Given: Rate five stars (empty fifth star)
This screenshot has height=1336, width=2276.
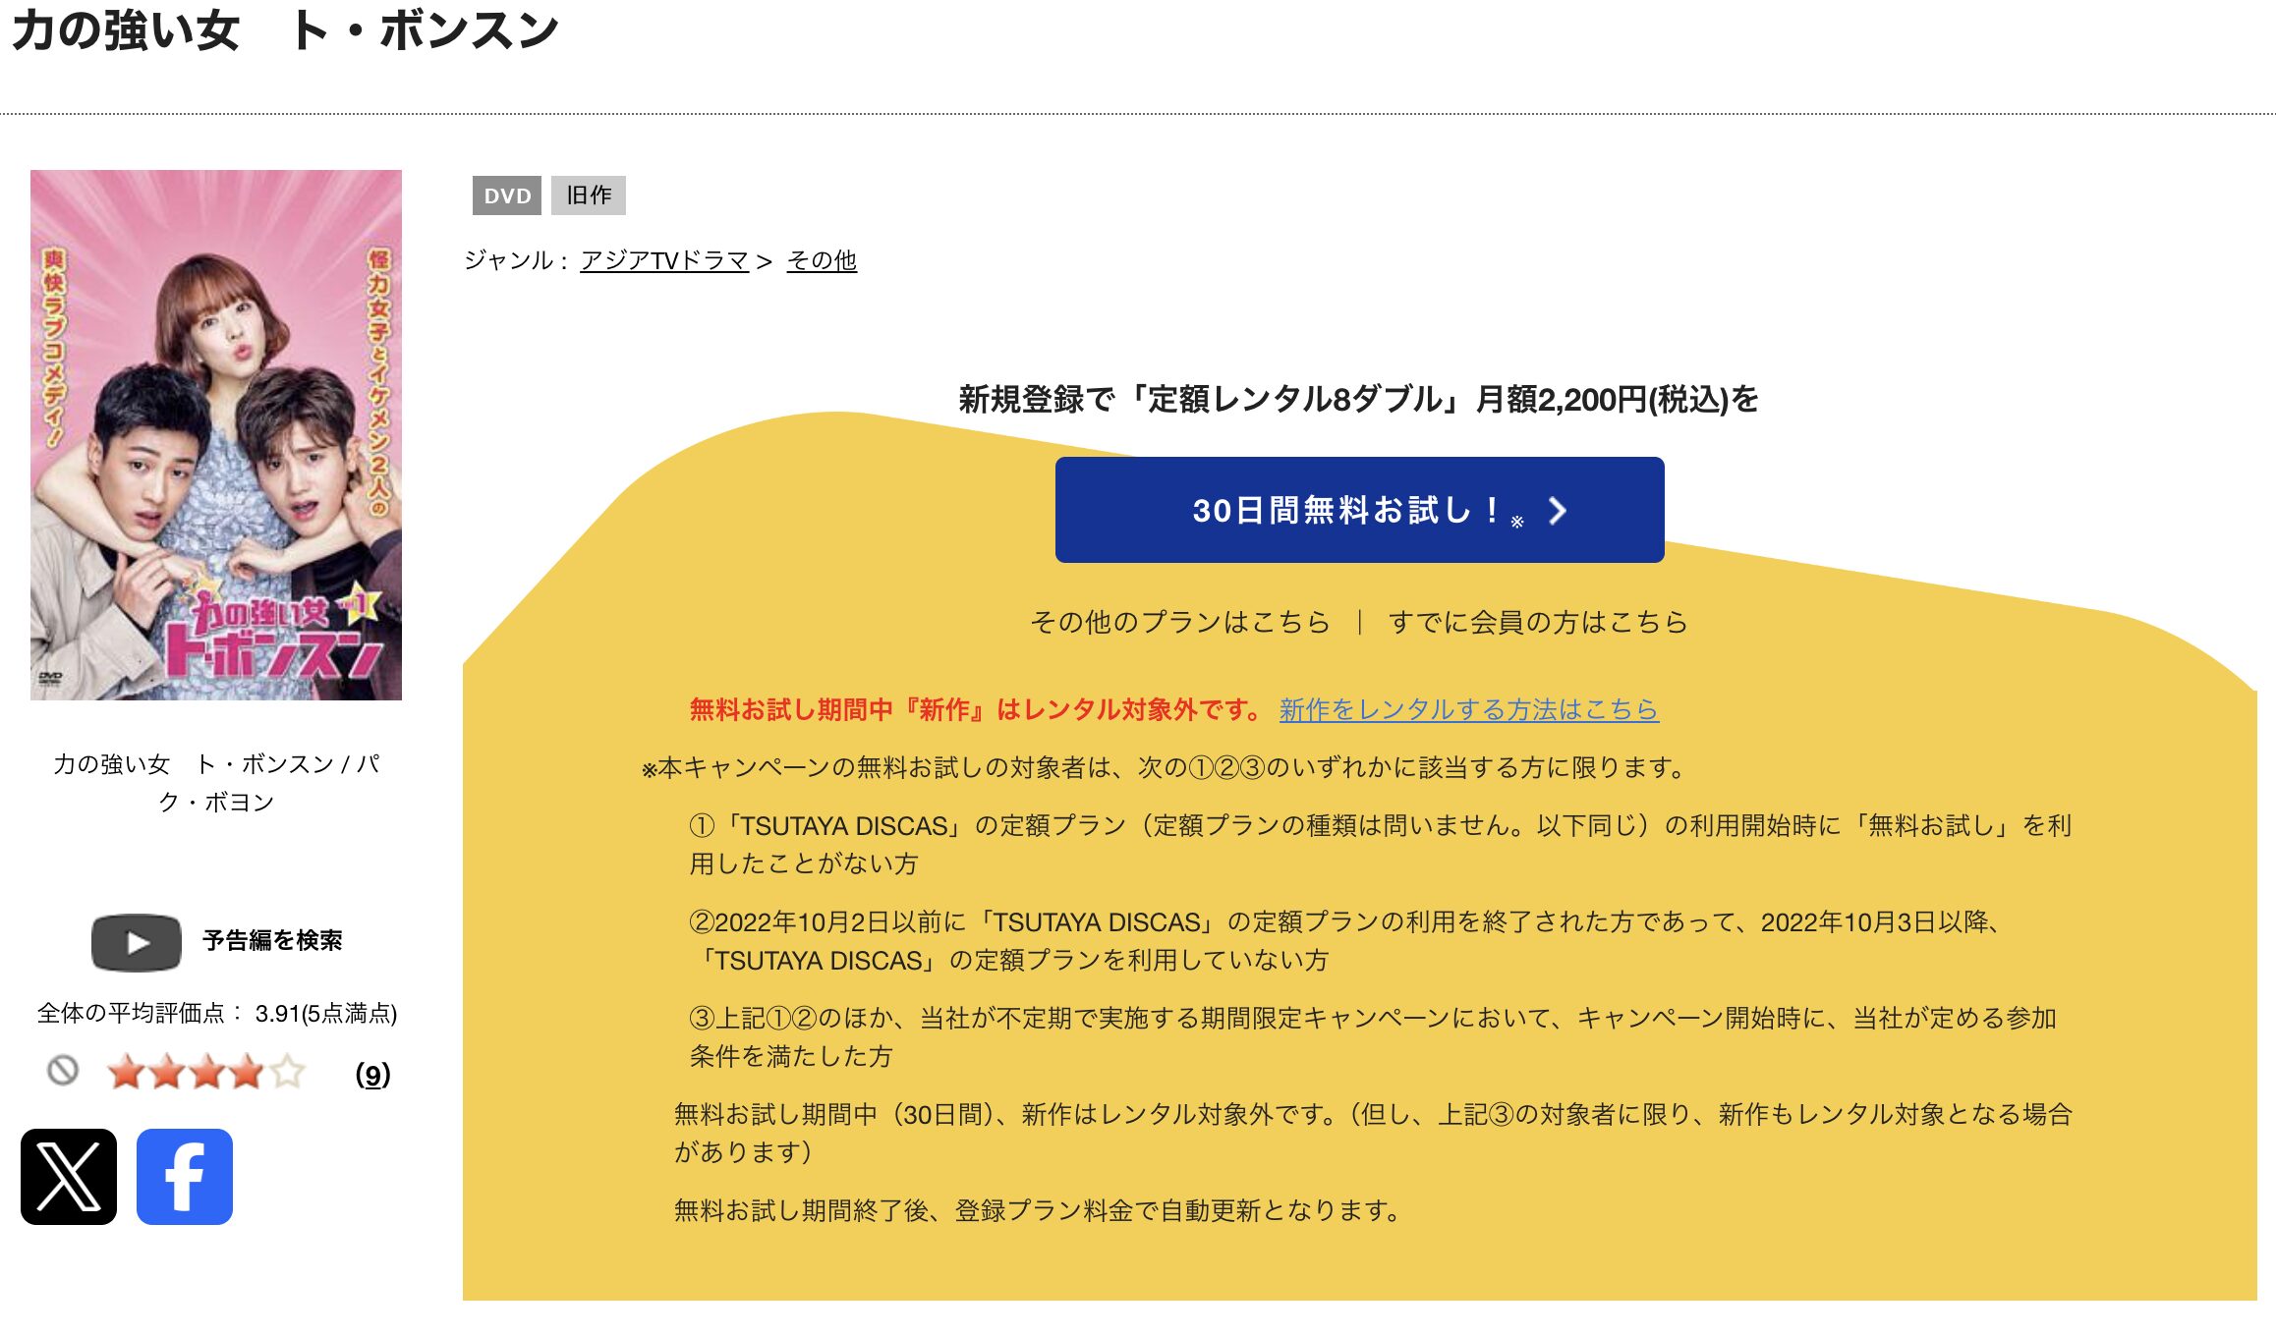Looking at the screenshot, I should coord(286,1072).
